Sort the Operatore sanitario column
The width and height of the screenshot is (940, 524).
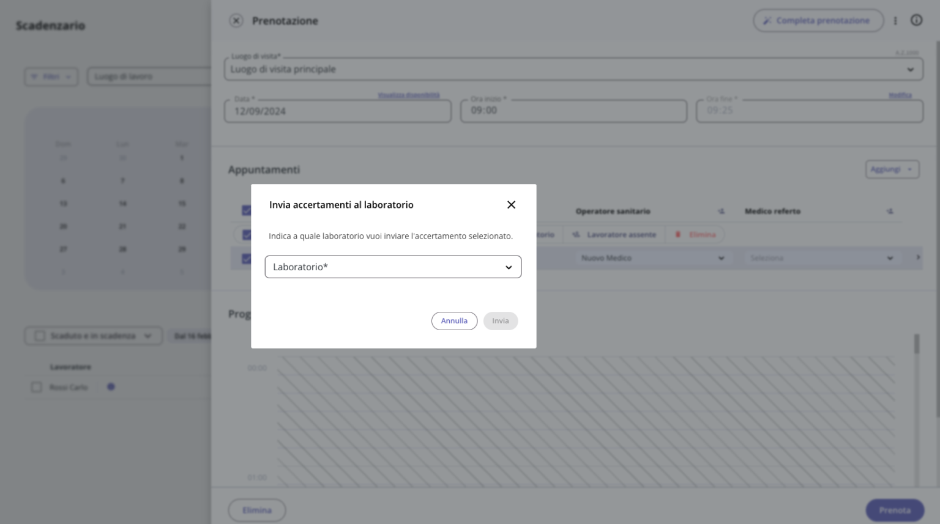click(721, 211)
